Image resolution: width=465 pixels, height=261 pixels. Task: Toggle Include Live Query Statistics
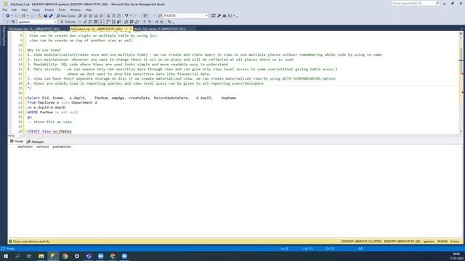113,22
